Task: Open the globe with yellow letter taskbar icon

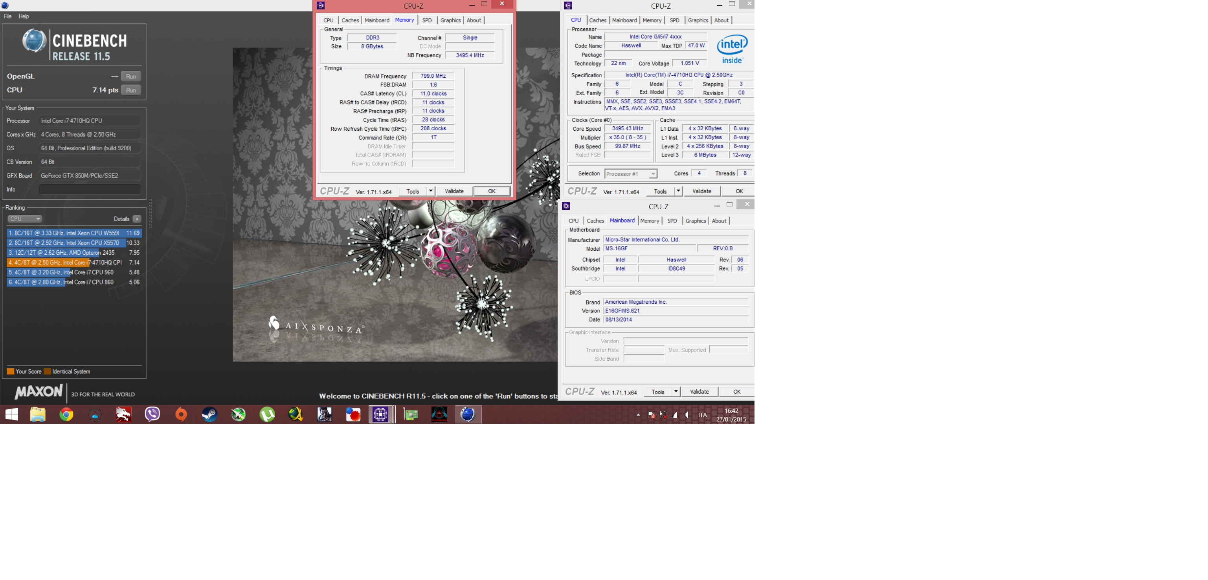Action: [296, 414]
